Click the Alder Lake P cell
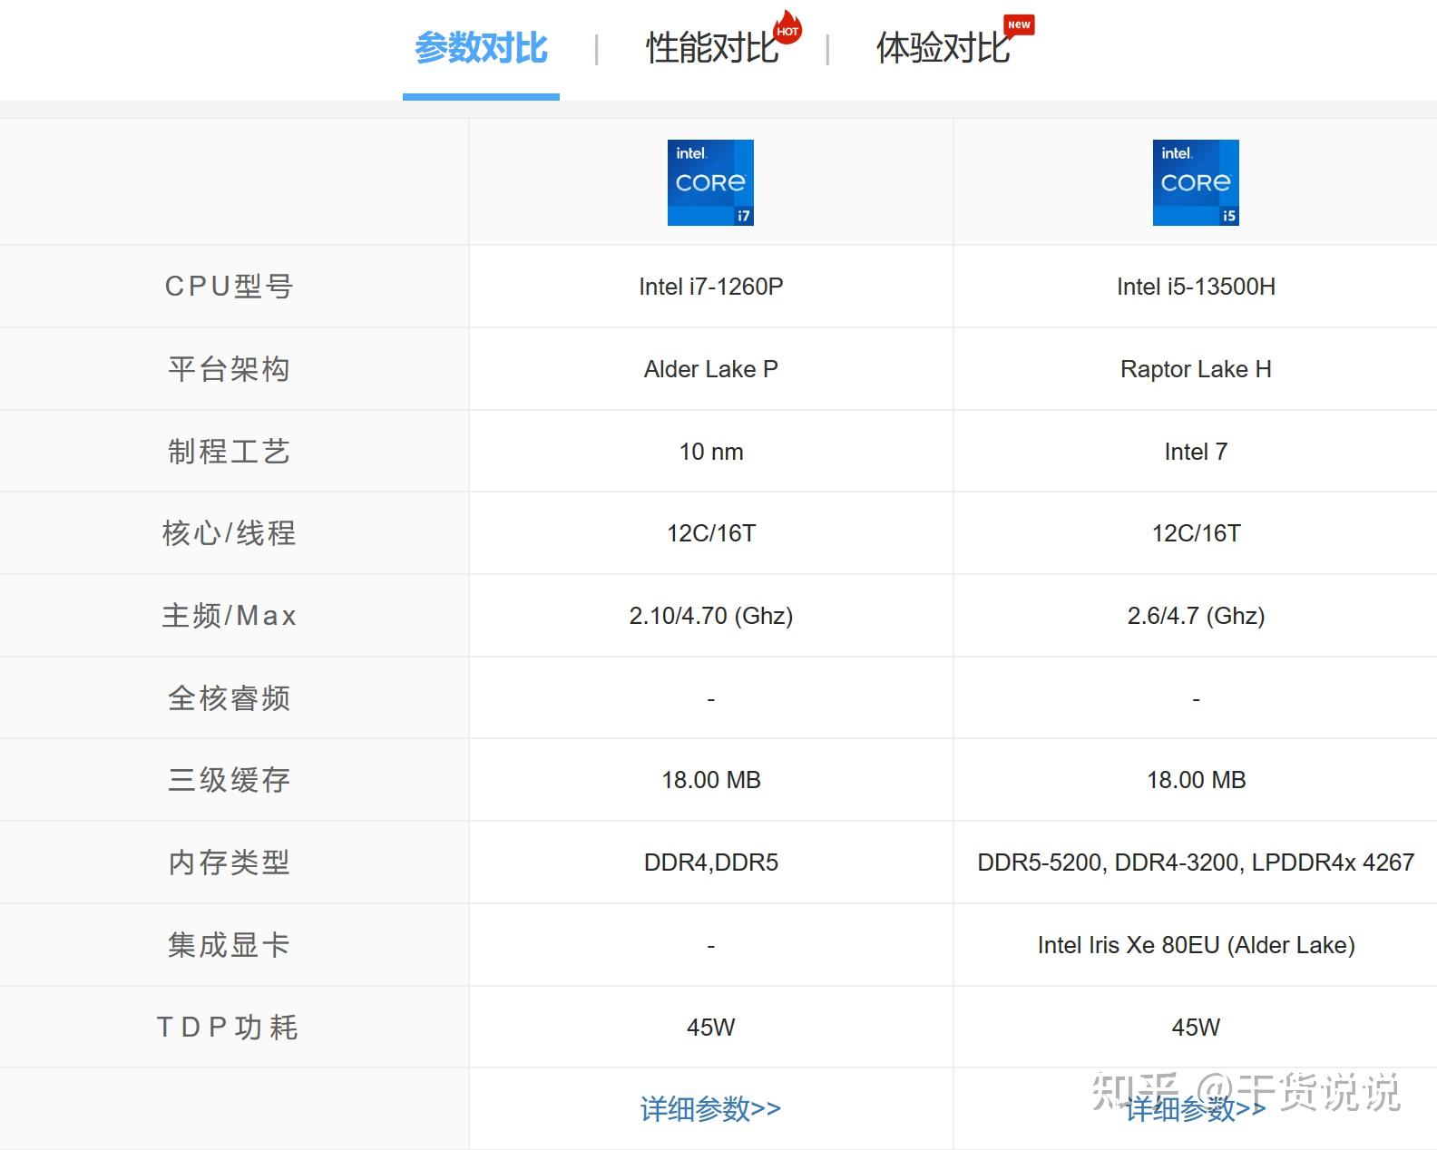This screenshot has width=1437, height=1150. click(711, 369)
